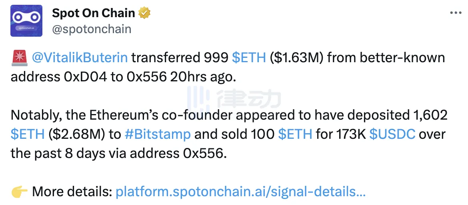
Task: Open the #Bitstamp hashtag
Action: point(158,134)
